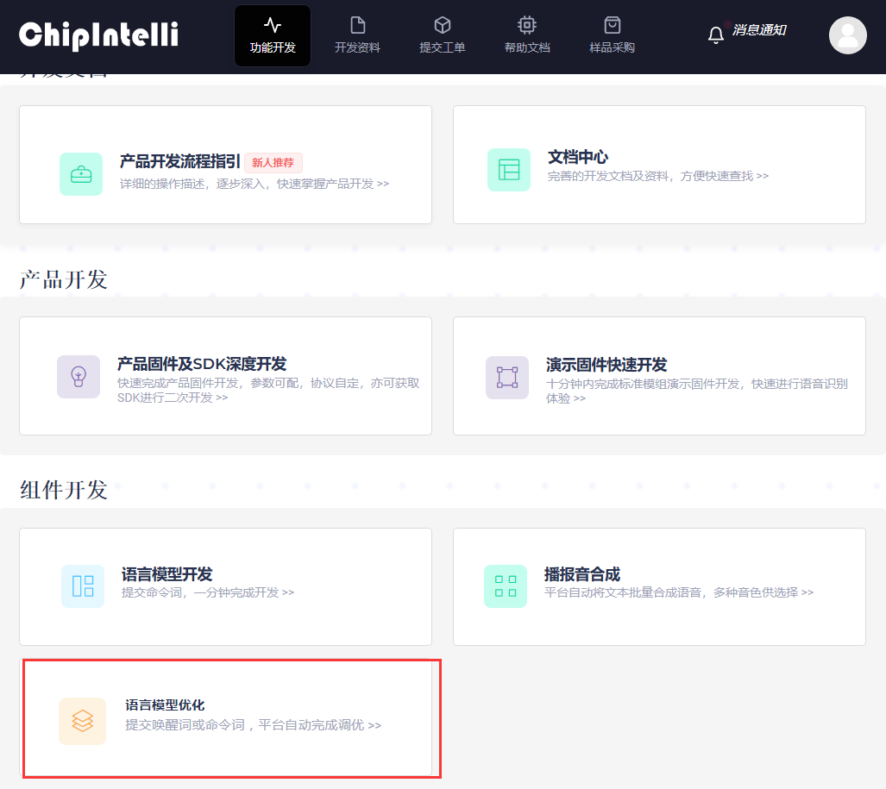Click the 组件开发 section heading
Image resolution: width=886 pixels, height=789 pixels.
point(64,490)
